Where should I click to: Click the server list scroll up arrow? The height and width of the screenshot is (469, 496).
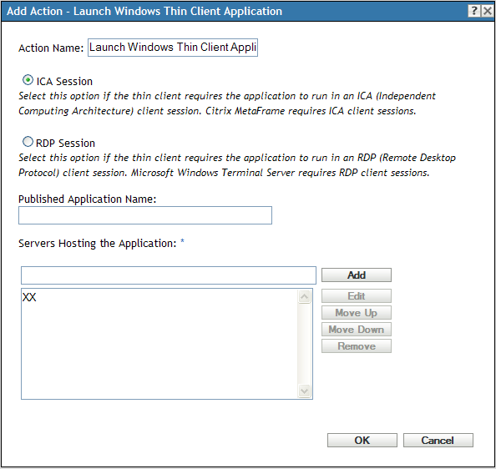pyautogui.click(x=305, y=296)
